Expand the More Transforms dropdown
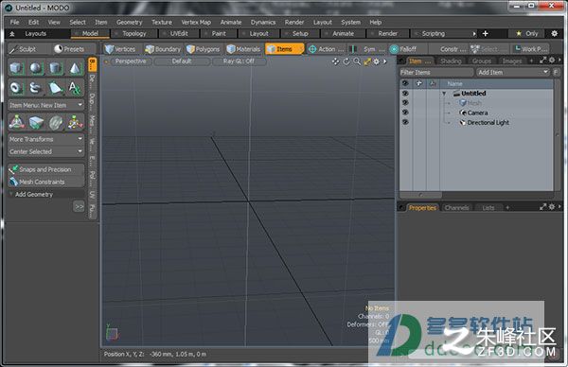The image size is (568, 367). click(x=46, y=139)
